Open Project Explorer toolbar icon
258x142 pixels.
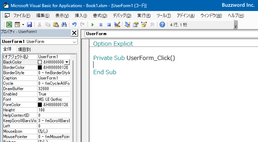pos(128,24)
